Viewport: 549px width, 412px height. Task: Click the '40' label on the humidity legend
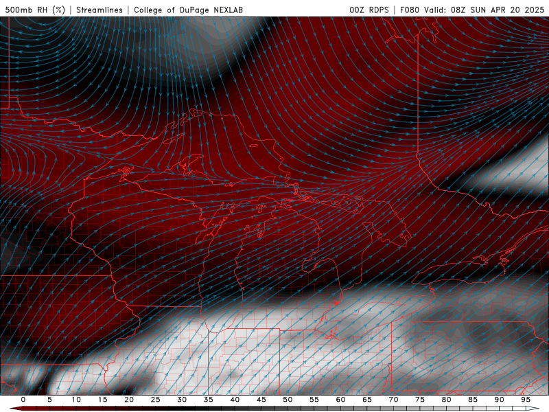click(x=235, y=400)
